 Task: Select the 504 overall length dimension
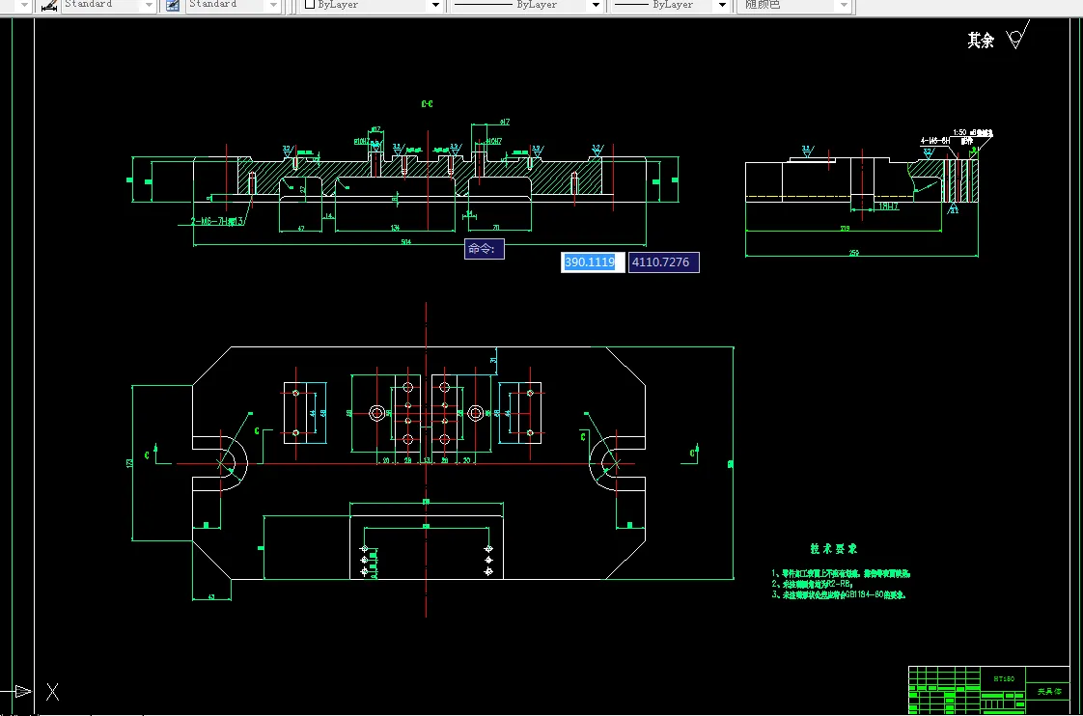406,241
